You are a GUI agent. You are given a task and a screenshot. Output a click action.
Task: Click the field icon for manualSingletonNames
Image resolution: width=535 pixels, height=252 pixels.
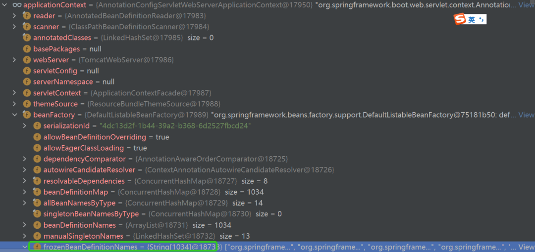37,236
